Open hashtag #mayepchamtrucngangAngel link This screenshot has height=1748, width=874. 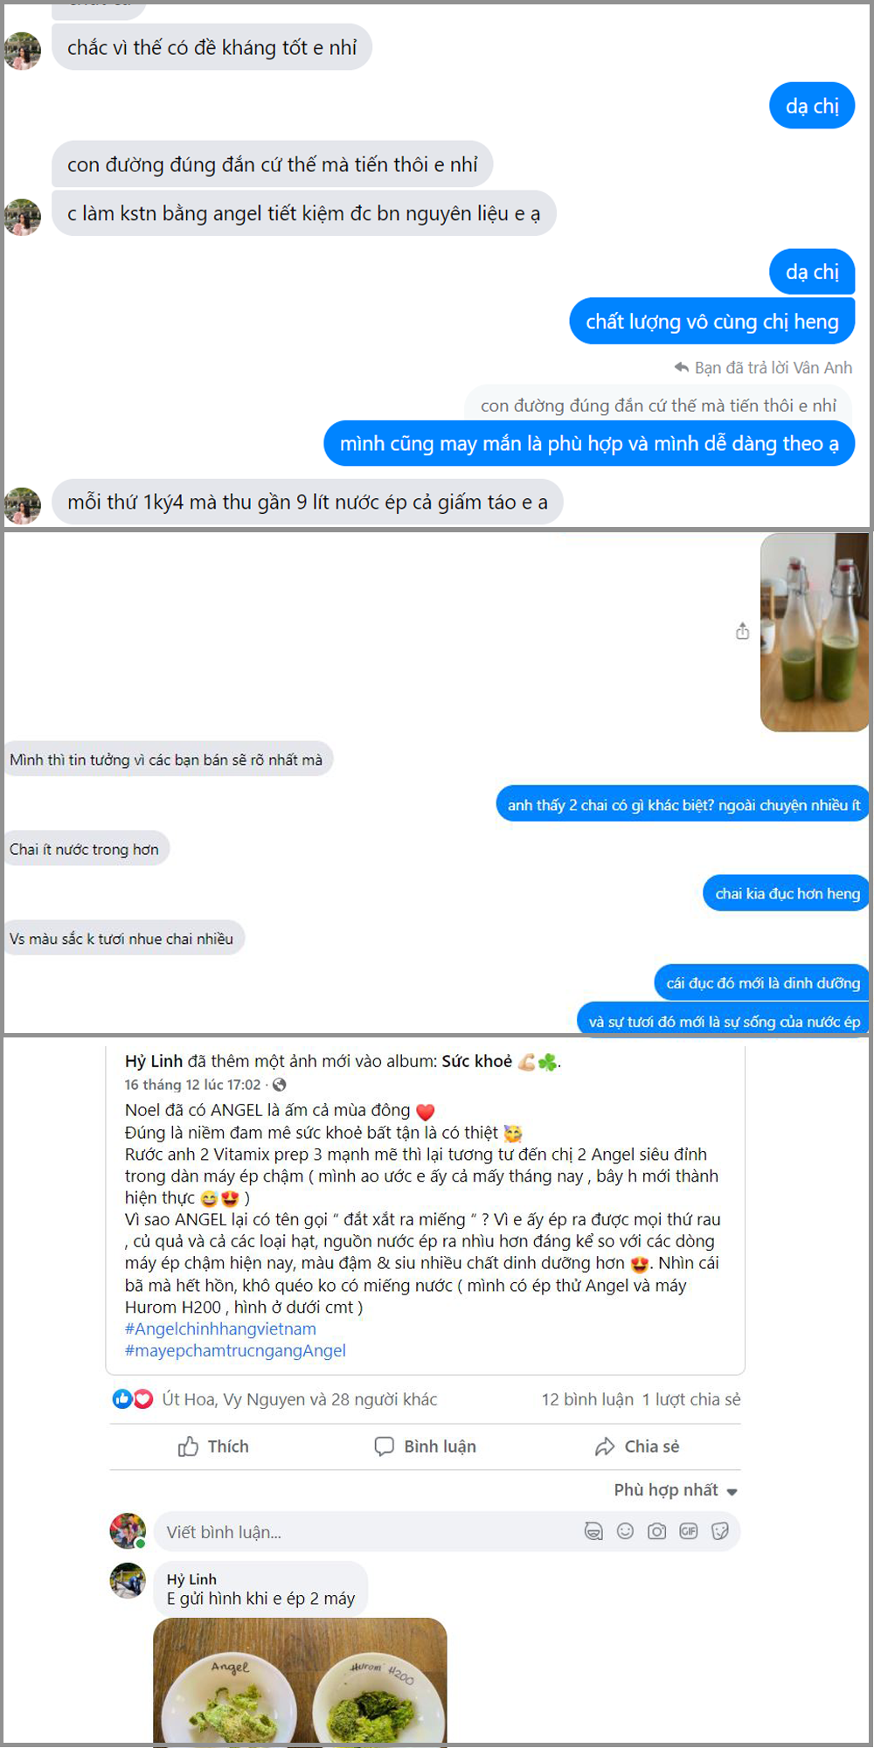coord(235,1350)
